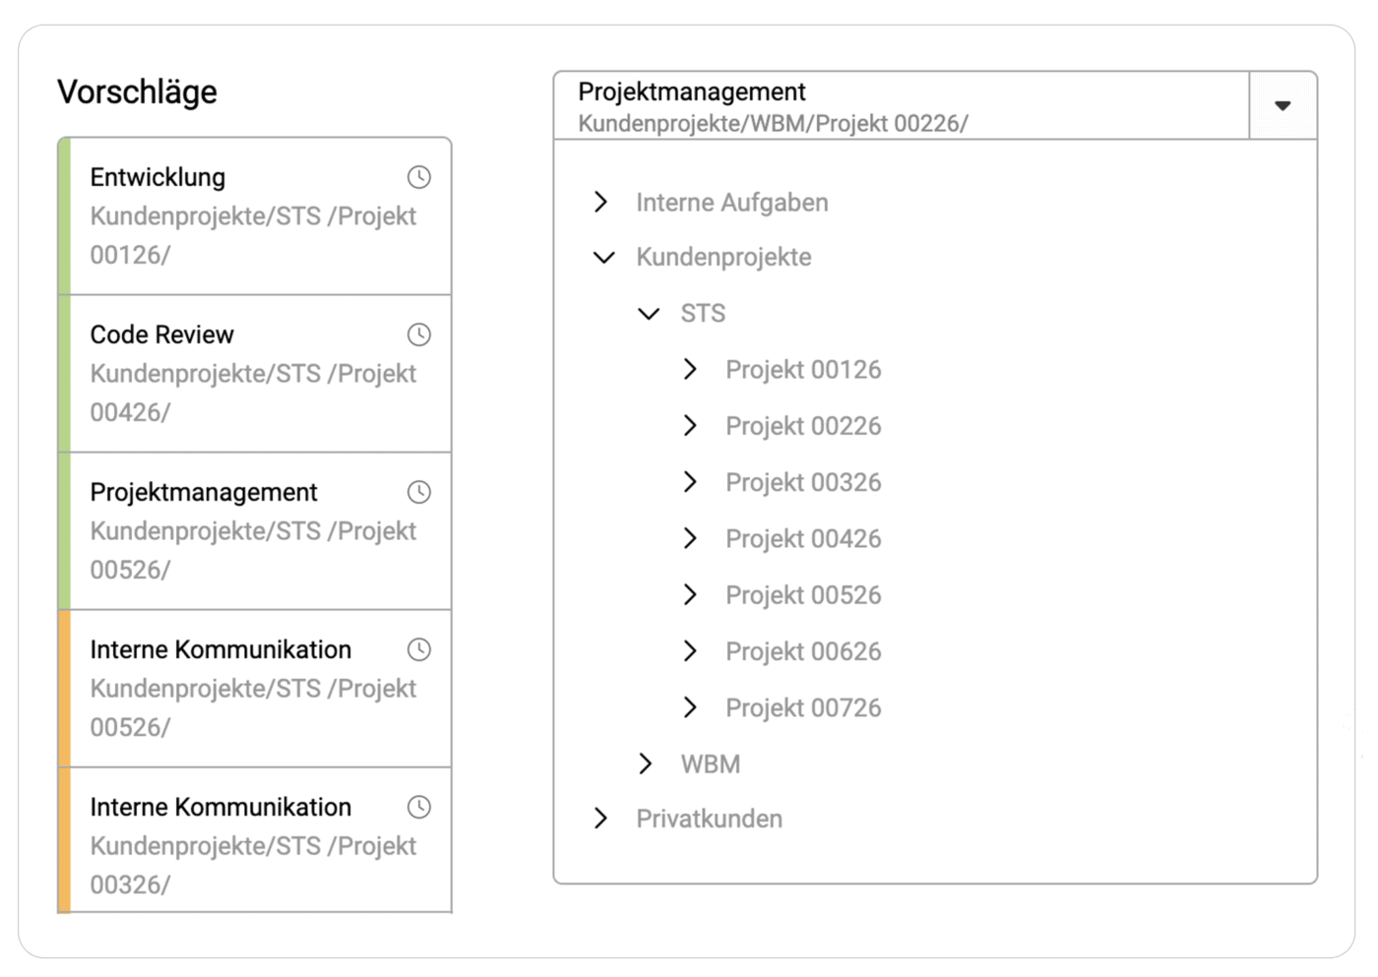Choose the Entwicklung suggestion card
The width and height of the screenshot is (1378, 977).
tap(246, 216)
